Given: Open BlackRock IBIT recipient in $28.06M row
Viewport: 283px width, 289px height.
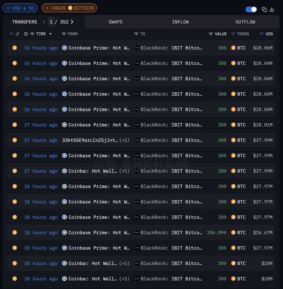Looking at the screenshot, I should (x=171, y=48).
